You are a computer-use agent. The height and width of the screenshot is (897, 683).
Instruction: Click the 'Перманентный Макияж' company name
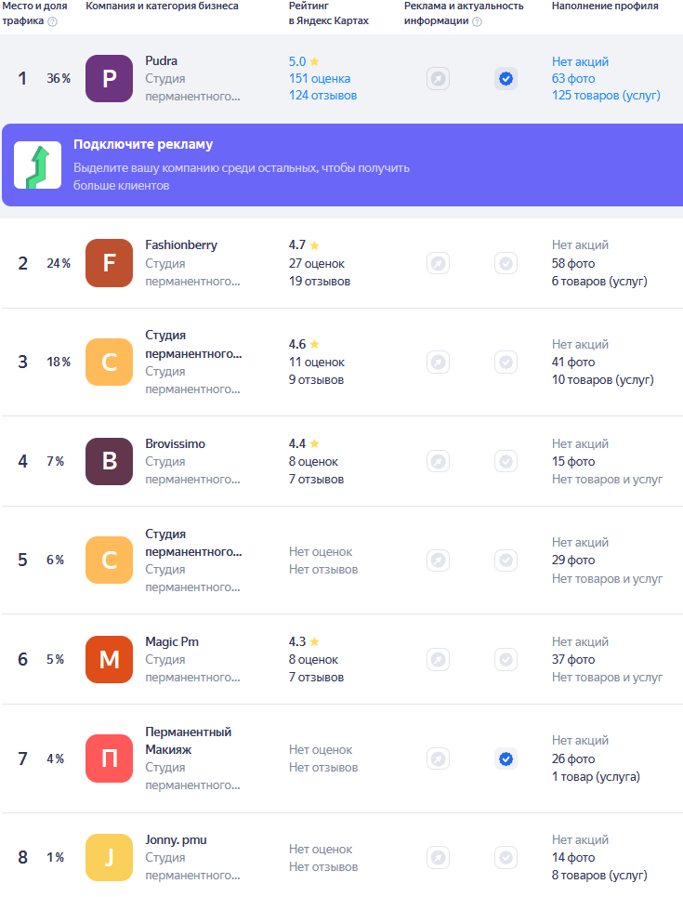pyautogui.click(x=189, y=740)
